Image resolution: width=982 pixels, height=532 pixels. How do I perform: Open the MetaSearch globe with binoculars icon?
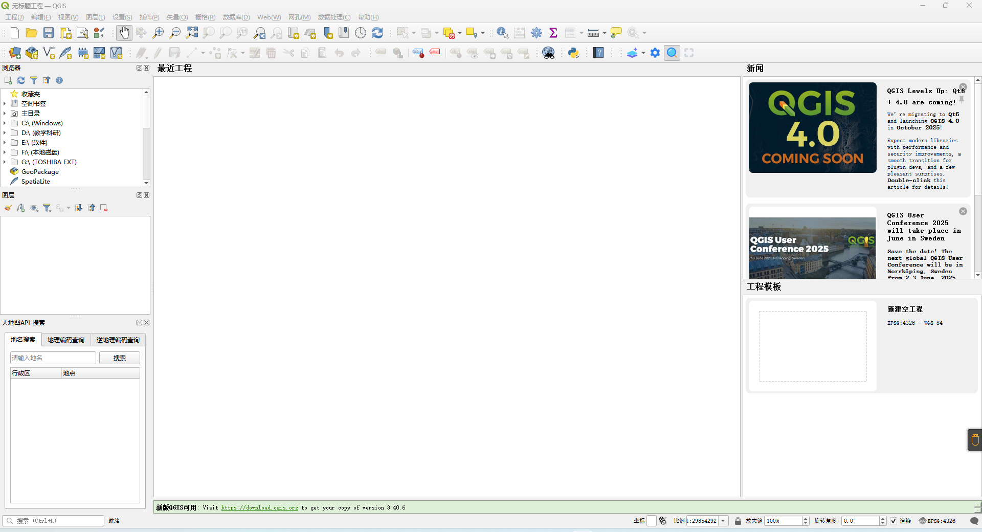(x=549, y=53)
